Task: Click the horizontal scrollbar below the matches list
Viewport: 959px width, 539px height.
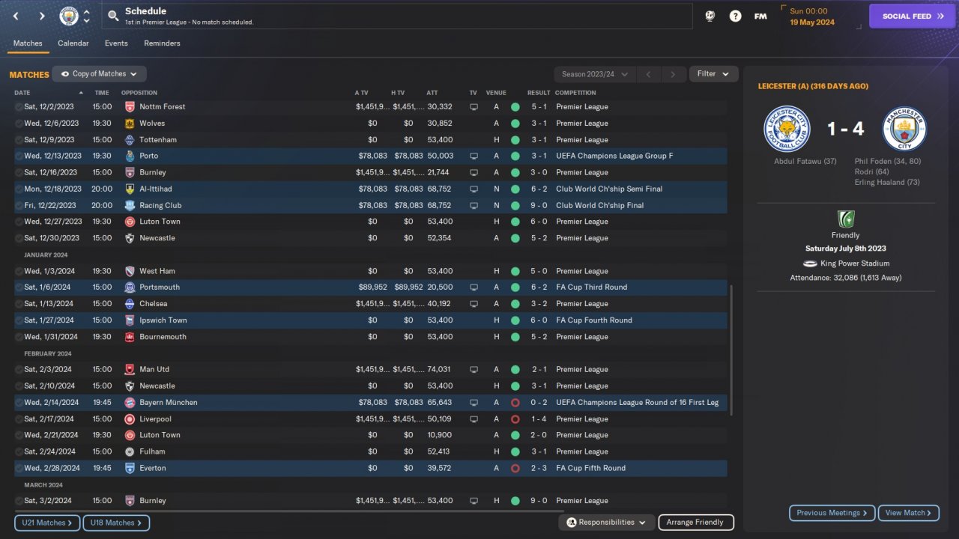Action: click(288, 511)
